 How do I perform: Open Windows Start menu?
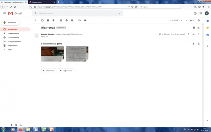point(3,130)
